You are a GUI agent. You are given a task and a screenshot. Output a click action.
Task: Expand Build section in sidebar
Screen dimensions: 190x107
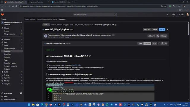(12, 72)
